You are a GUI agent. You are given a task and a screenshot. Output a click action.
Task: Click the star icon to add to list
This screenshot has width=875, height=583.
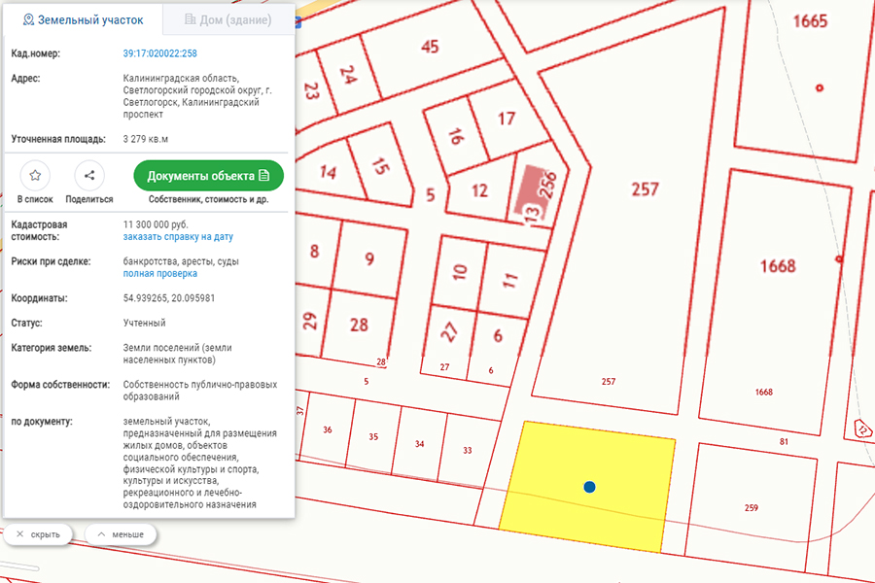tap(35, 176)
